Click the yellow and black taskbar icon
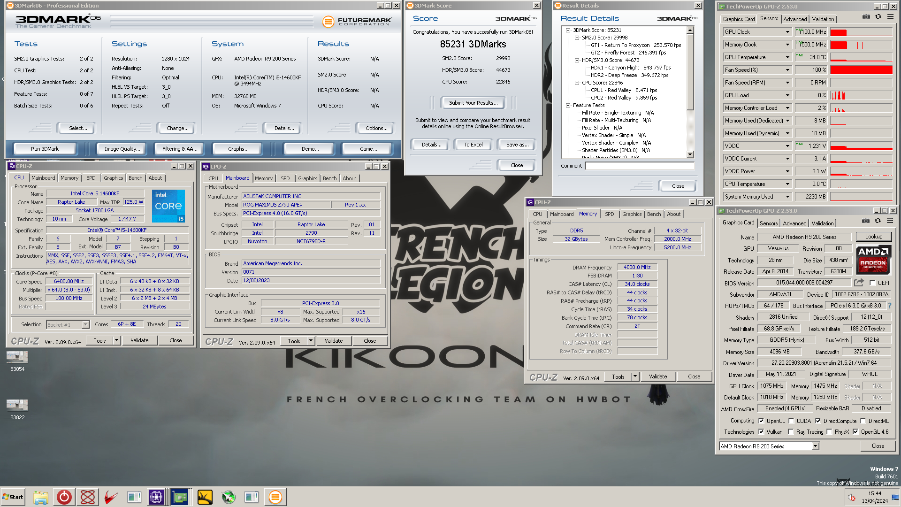Image resolution: width=901 pixels, height=507 pixels. tap(205, 497)
